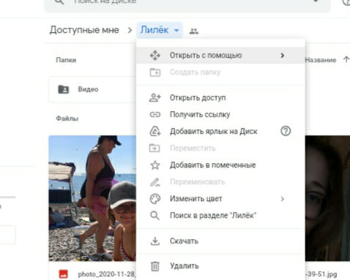Screen dimensions: 350x280
Task: Choose 'Получить ссылку' from the menu
Action: [220, 114]
